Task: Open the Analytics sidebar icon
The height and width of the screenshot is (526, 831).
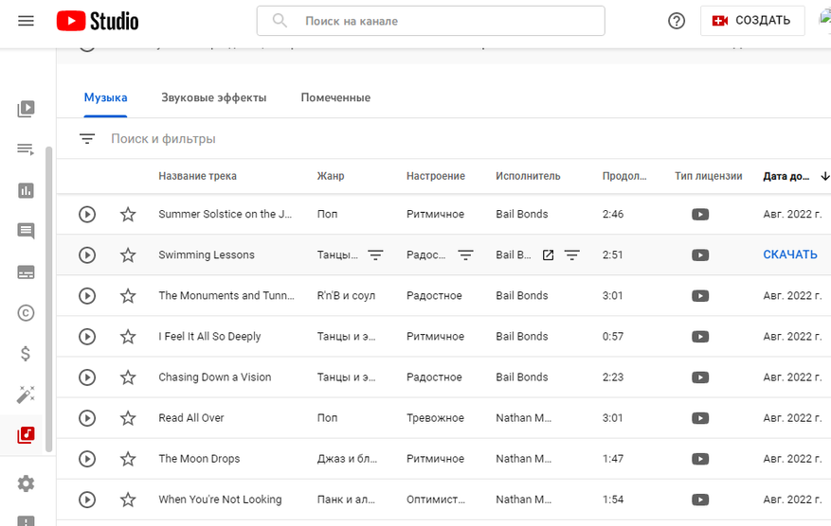Action: click(26, 190)
